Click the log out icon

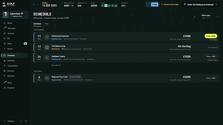21,121
